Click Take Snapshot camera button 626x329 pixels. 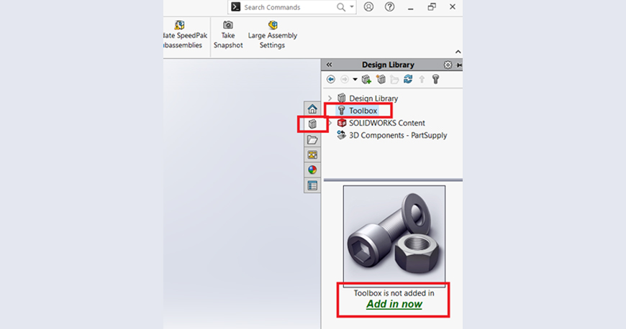[228, 35]
